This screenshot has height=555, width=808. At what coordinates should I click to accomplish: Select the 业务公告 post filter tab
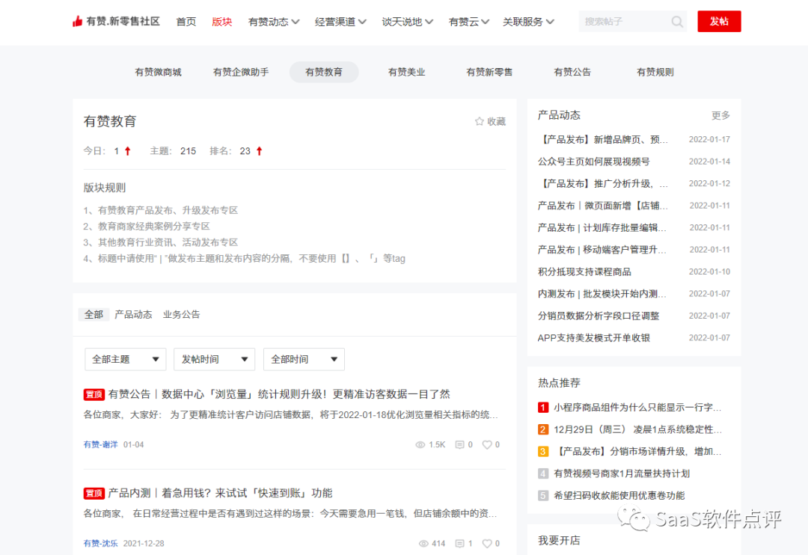tap(181, 314)
